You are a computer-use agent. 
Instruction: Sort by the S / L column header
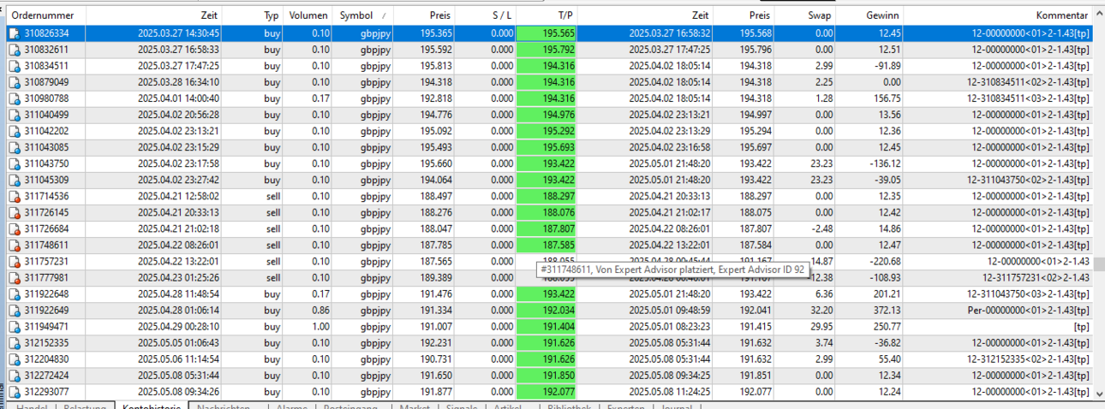tap(487, 15)
